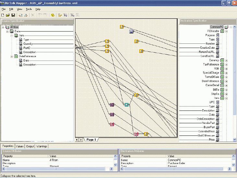The height and width of the screenshot is (178, 237).
Task: Select the yellow functoid beside the bottom pink functoid
Action: point(146,134)
